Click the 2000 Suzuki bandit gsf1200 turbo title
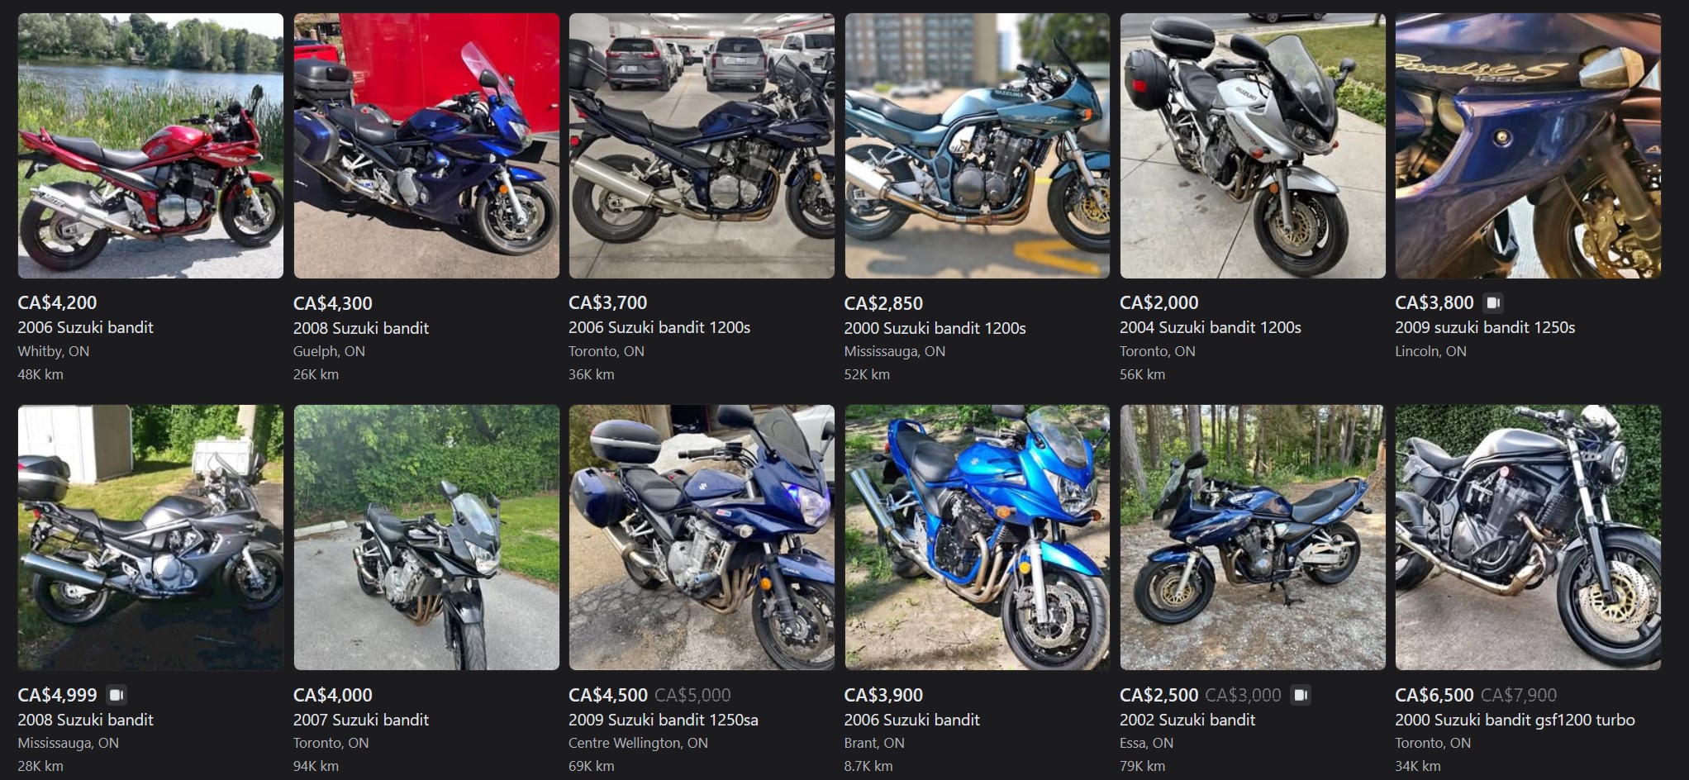 point(1515,720)
